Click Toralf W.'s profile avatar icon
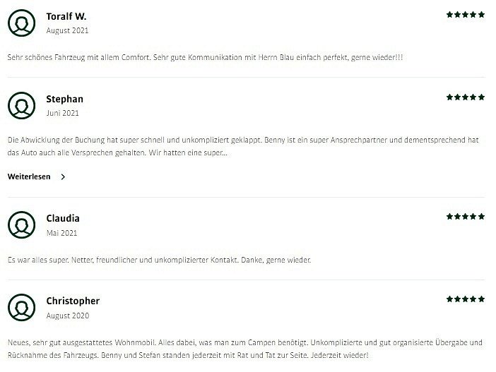 [21, 23]
